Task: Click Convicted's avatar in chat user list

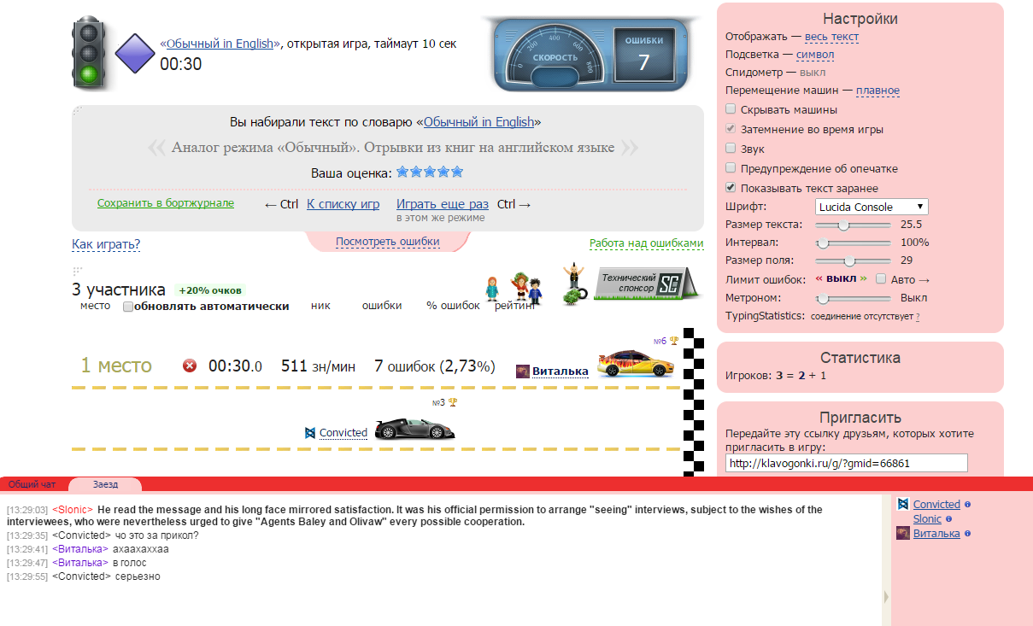Action: coord(902,504)
